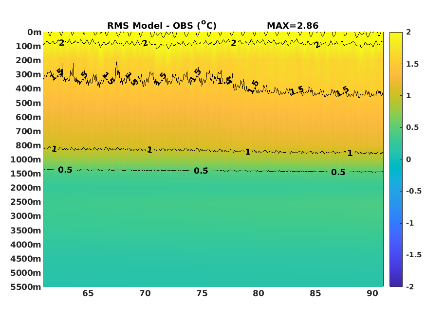Select the '500m' y-axis label
Screen dimensions: 426x319
[29, 103]
